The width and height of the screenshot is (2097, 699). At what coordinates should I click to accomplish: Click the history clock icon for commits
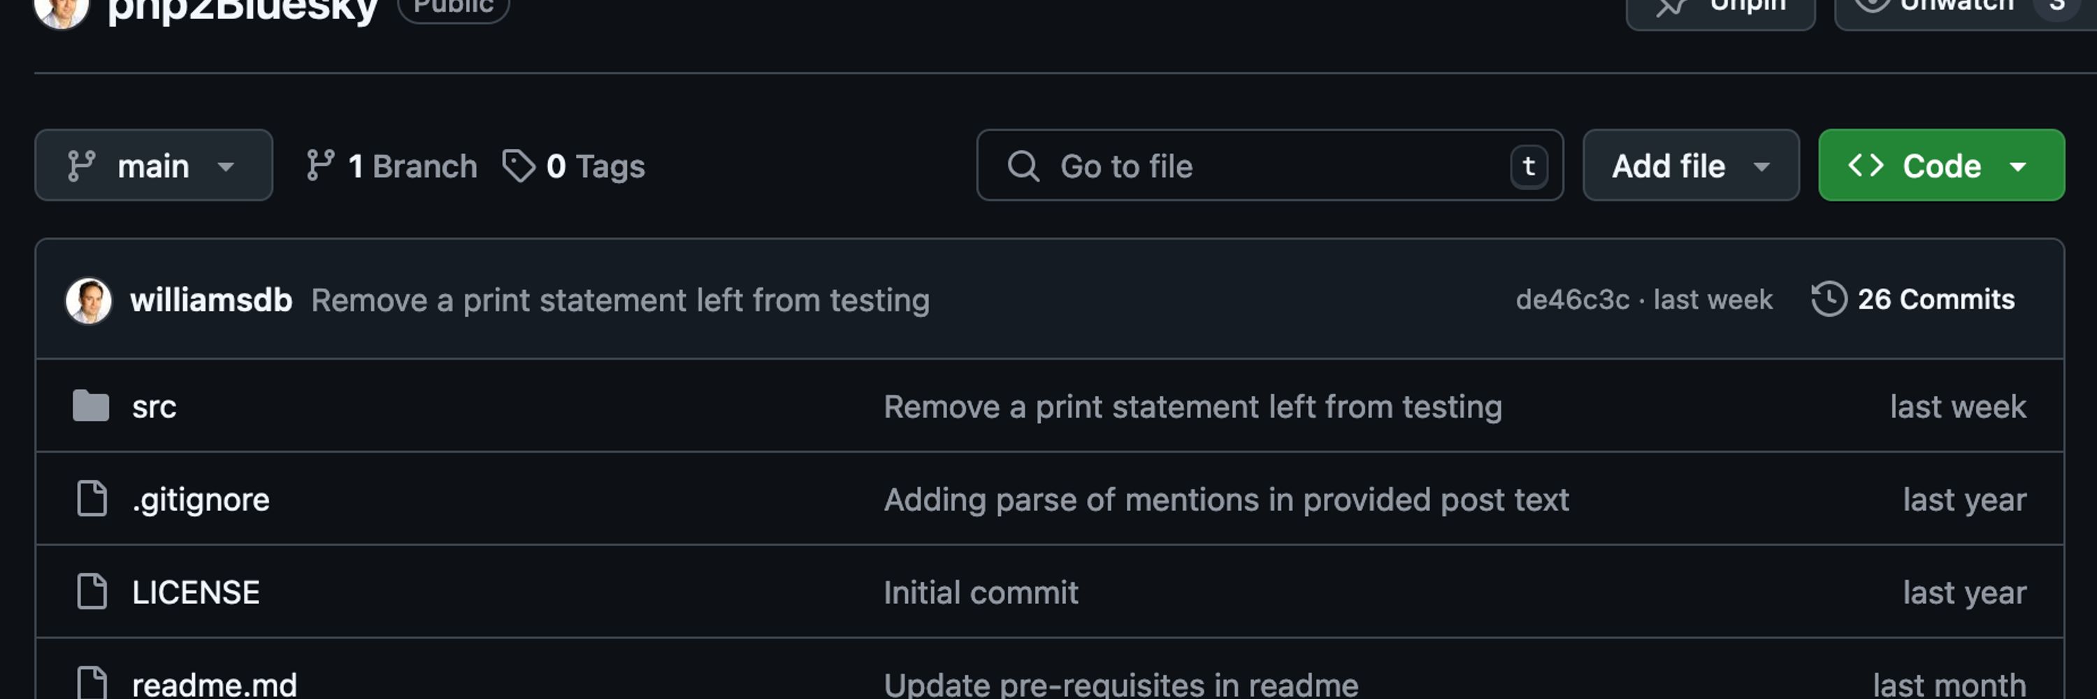(x=1829, y=298)
